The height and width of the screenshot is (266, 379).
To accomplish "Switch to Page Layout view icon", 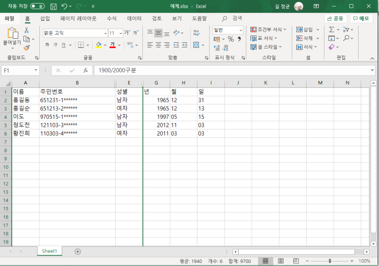I will click(281, 261).
